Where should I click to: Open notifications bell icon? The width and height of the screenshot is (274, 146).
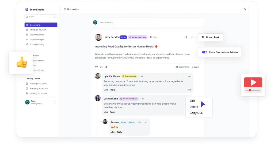pyautogui.click(x=245, y=9)
